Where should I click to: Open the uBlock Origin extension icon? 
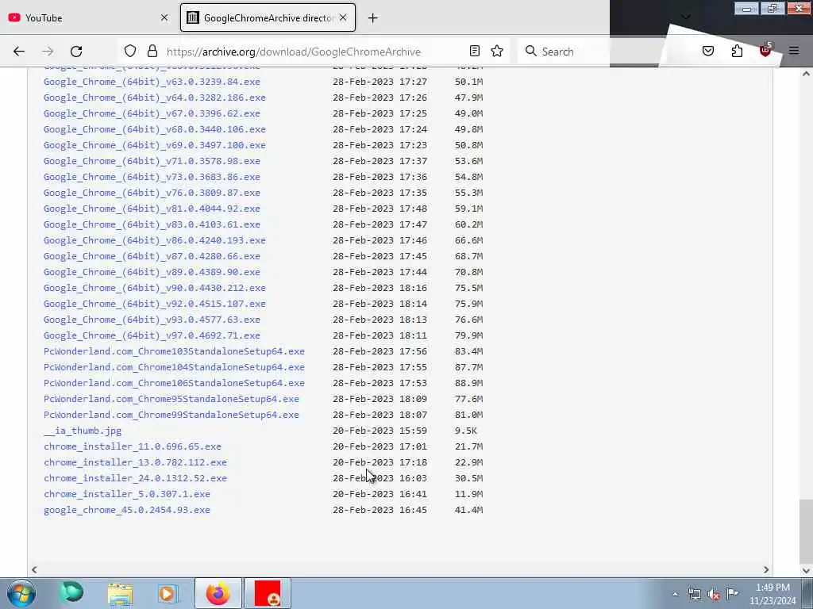point(765,50)
